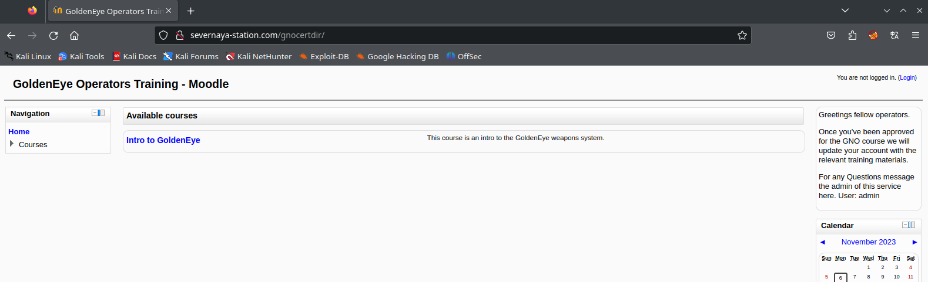Open the Intro to GoldenEye course
The width and height of the screenshot is (928, 282).
pos(163,140)
